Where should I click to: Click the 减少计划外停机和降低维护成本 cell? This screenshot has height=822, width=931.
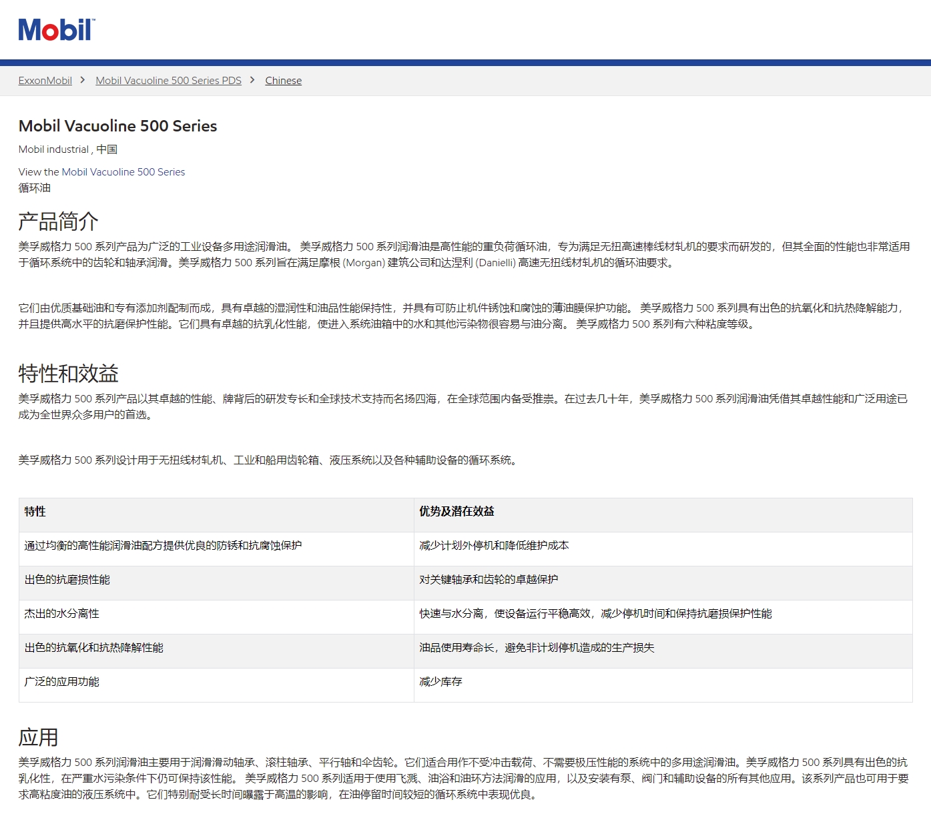[x=663, y=549]
